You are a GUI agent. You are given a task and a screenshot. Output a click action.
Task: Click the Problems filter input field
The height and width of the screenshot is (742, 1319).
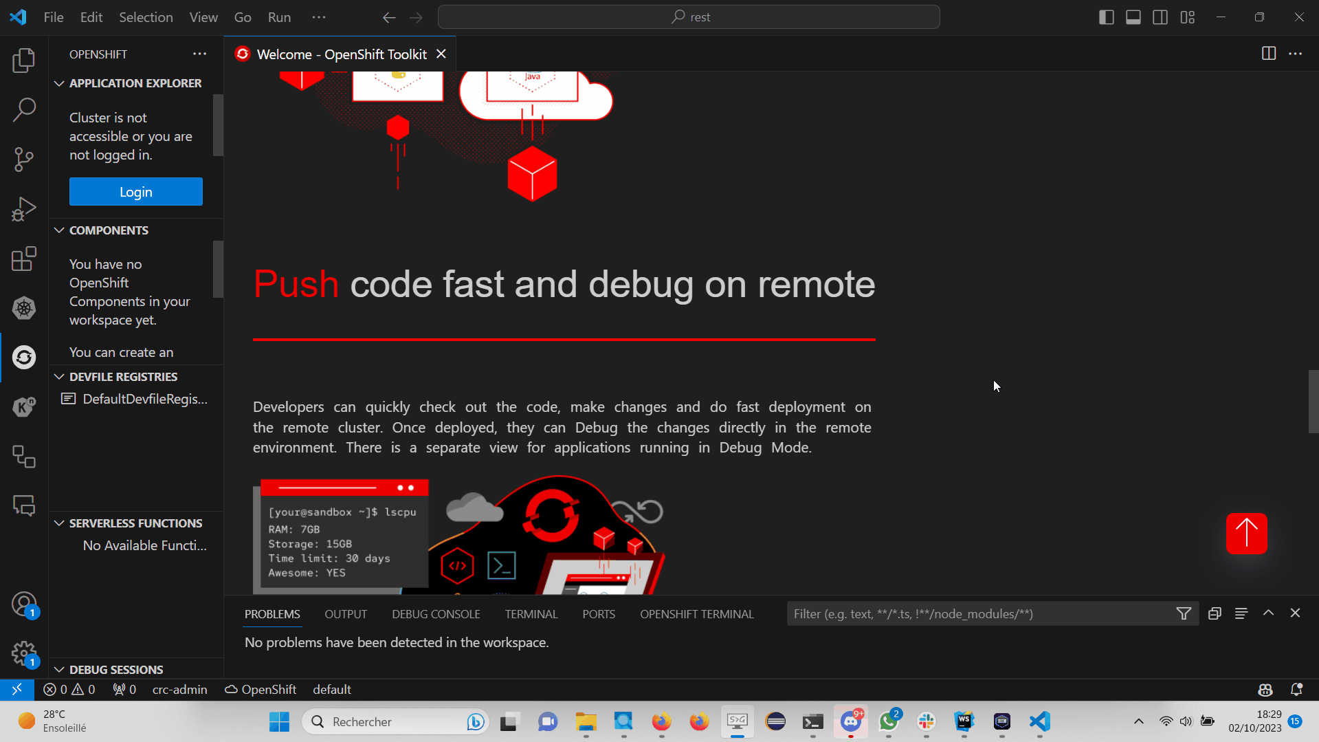pyautogui.click(x=962, y=613)
